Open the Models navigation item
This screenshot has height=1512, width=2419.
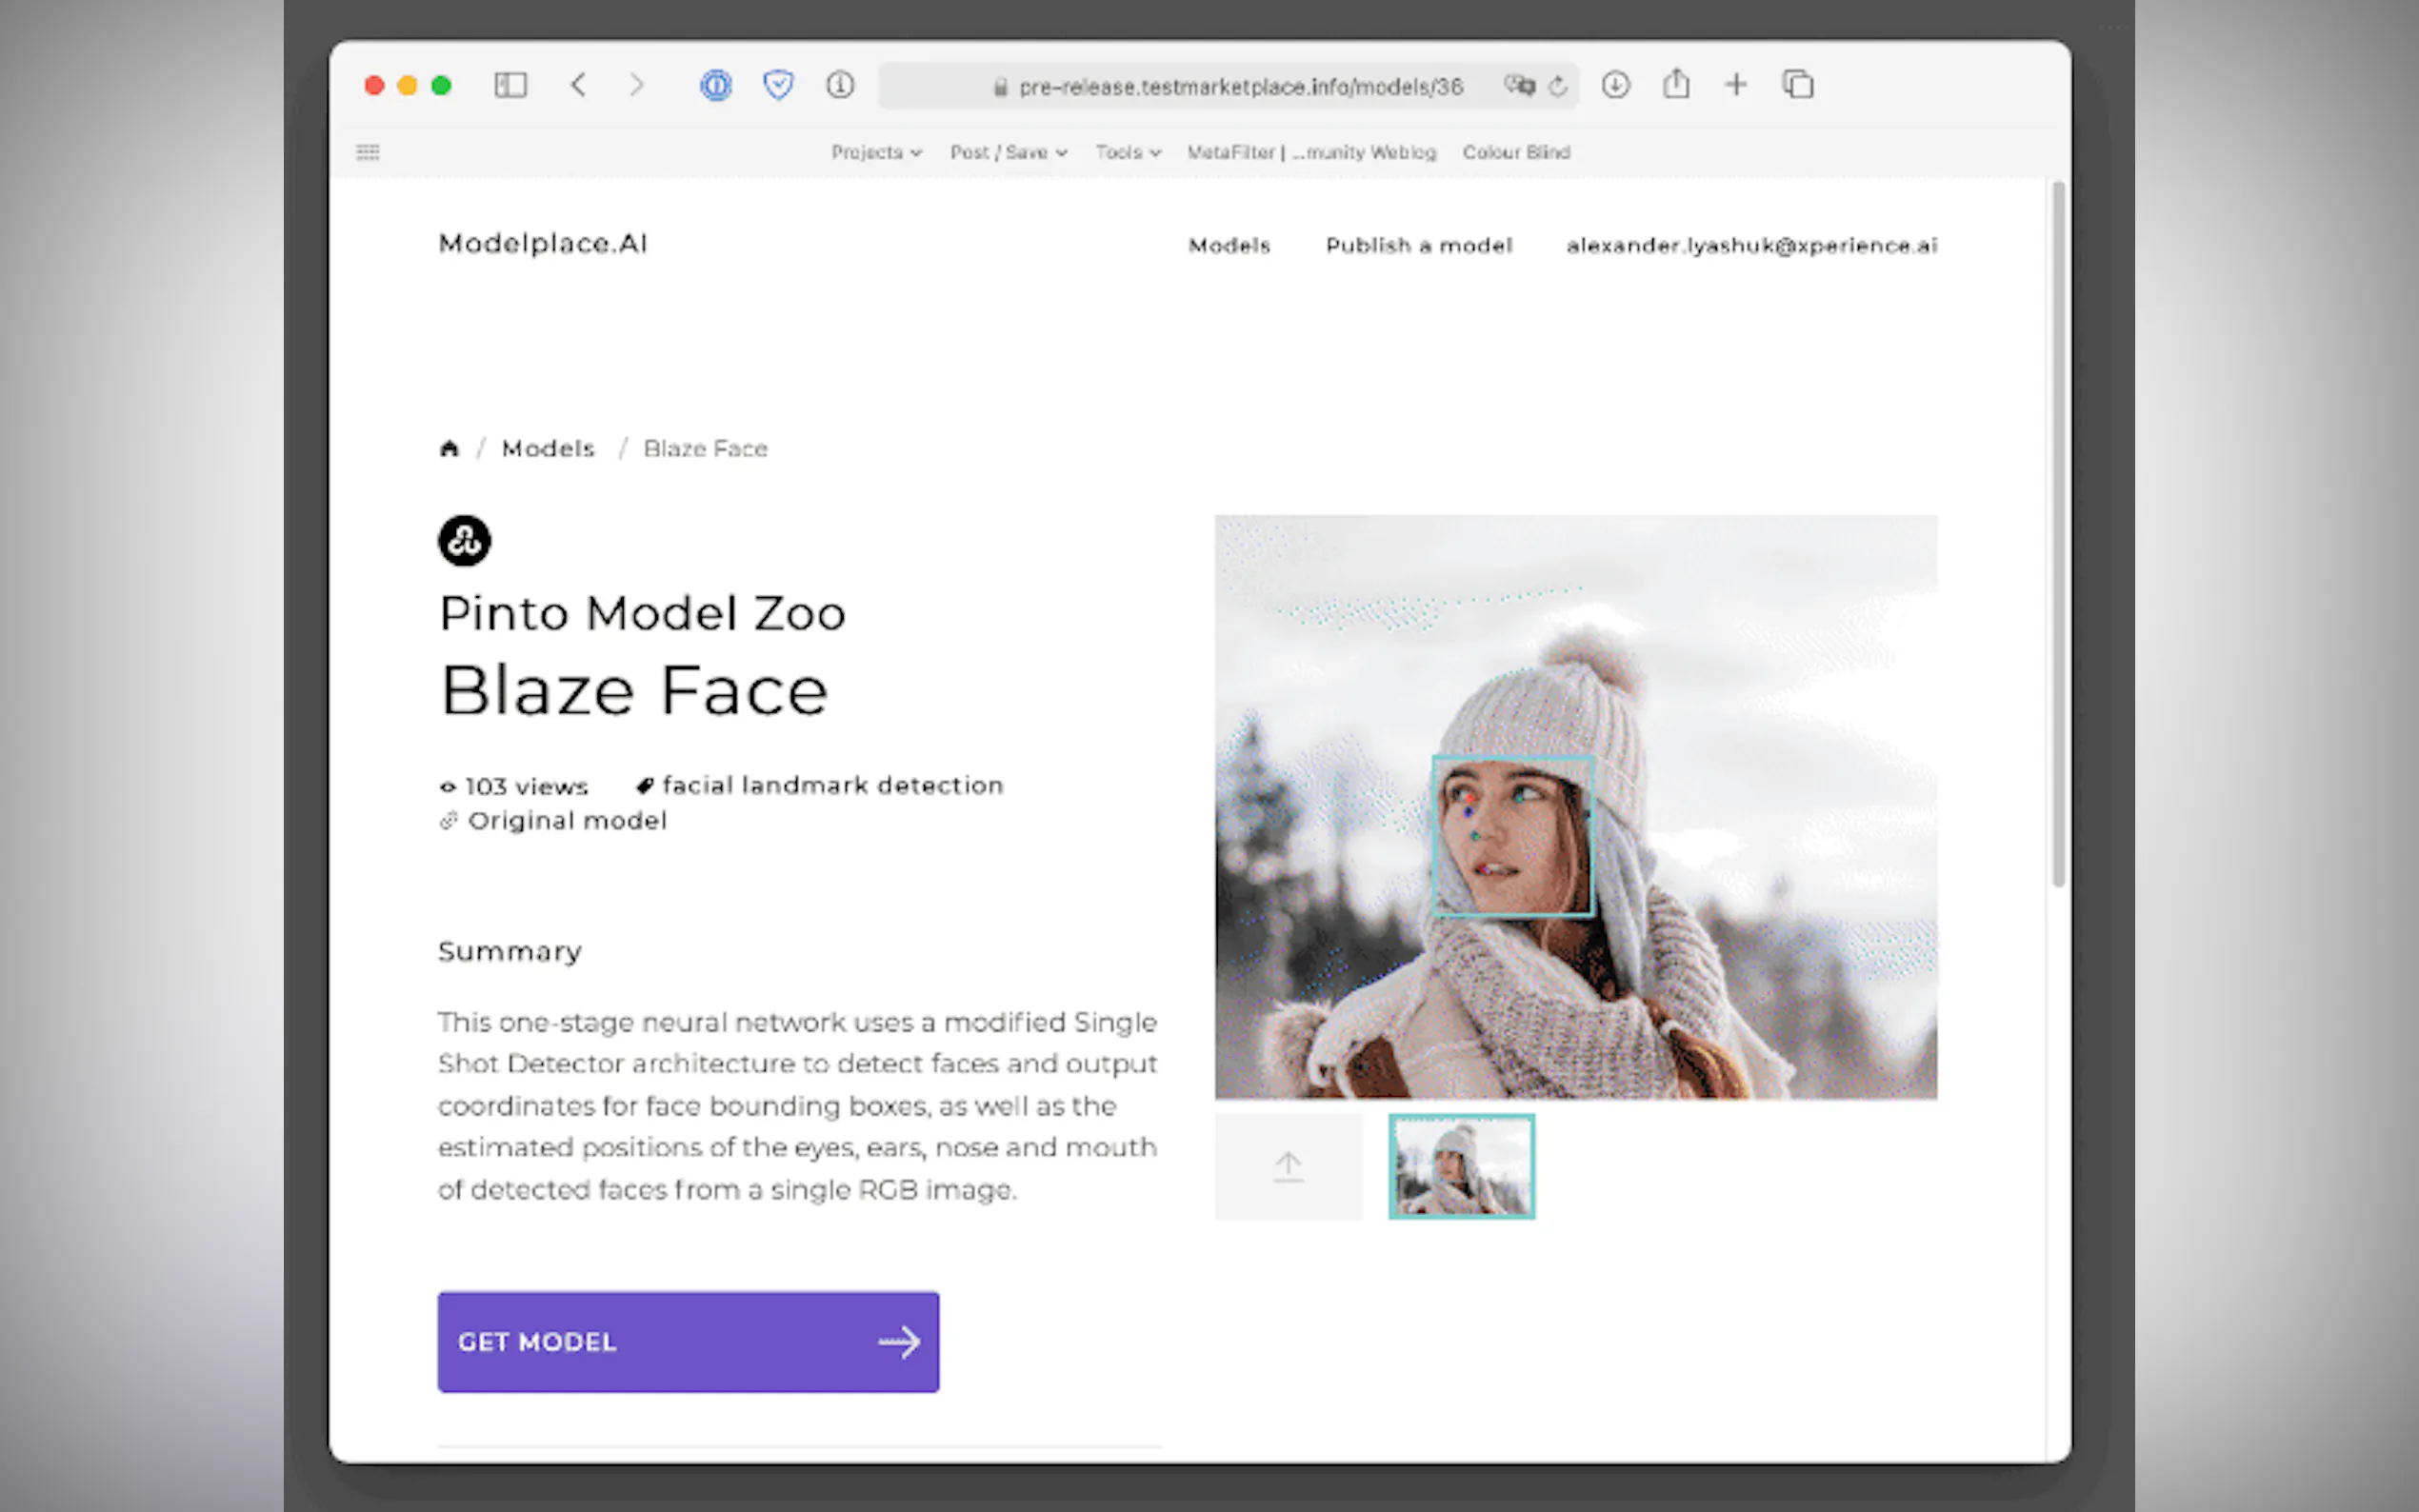point(1229,245)
